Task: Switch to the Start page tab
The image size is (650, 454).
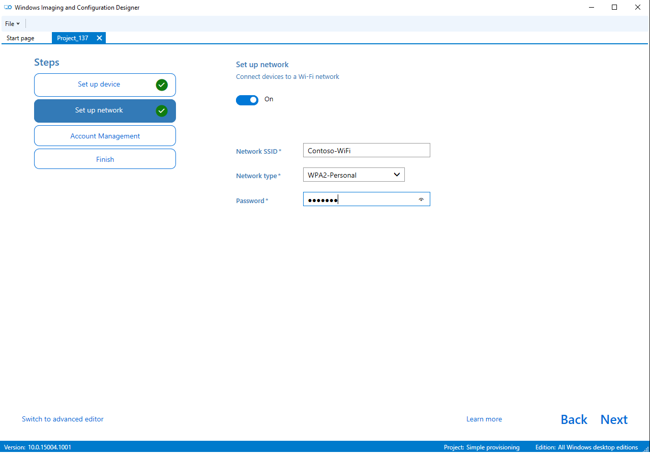Action: click(x=20, y=38)
